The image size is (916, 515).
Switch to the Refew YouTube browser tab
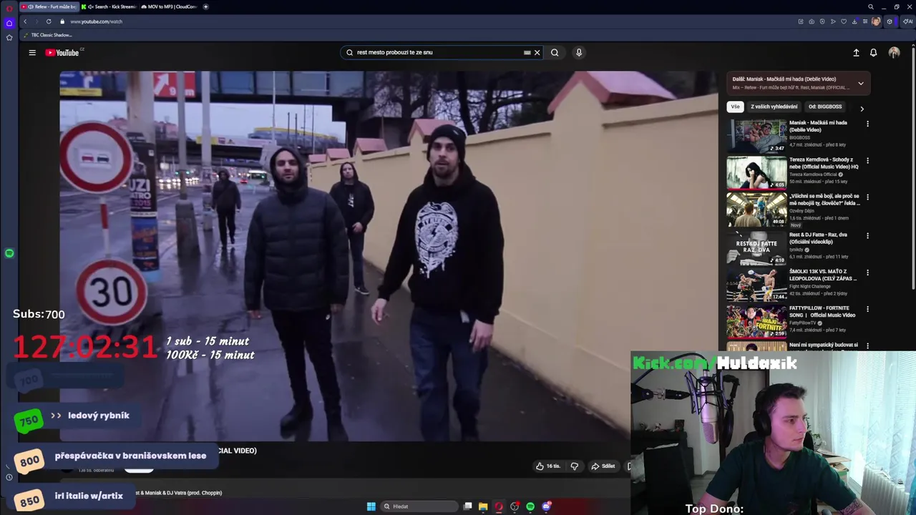[49, 6]
